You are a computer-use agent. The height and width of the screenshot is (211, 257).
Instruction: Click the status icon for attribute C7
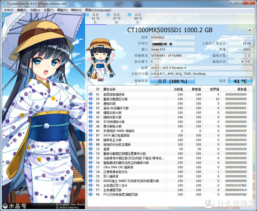tap(90, 167)
